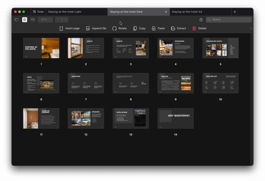The image size is (265, 181).
Task: Open the 40% zoom dropdown
Action: (45, 20)
